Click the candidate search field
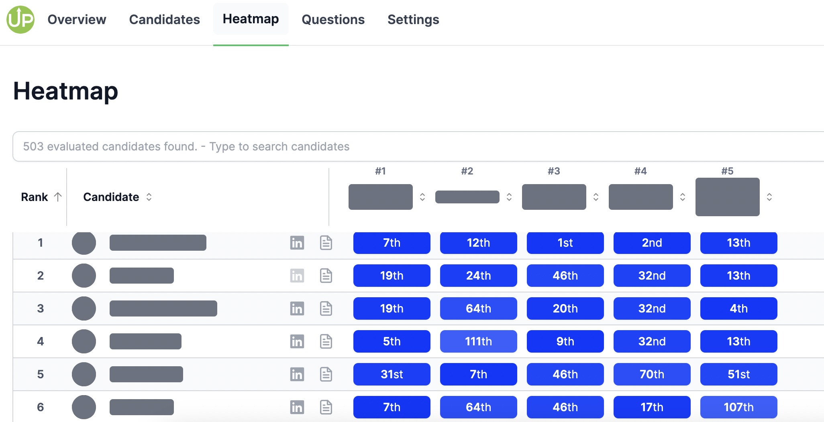Viewport: 824px width, 422px height. (402, 146)
